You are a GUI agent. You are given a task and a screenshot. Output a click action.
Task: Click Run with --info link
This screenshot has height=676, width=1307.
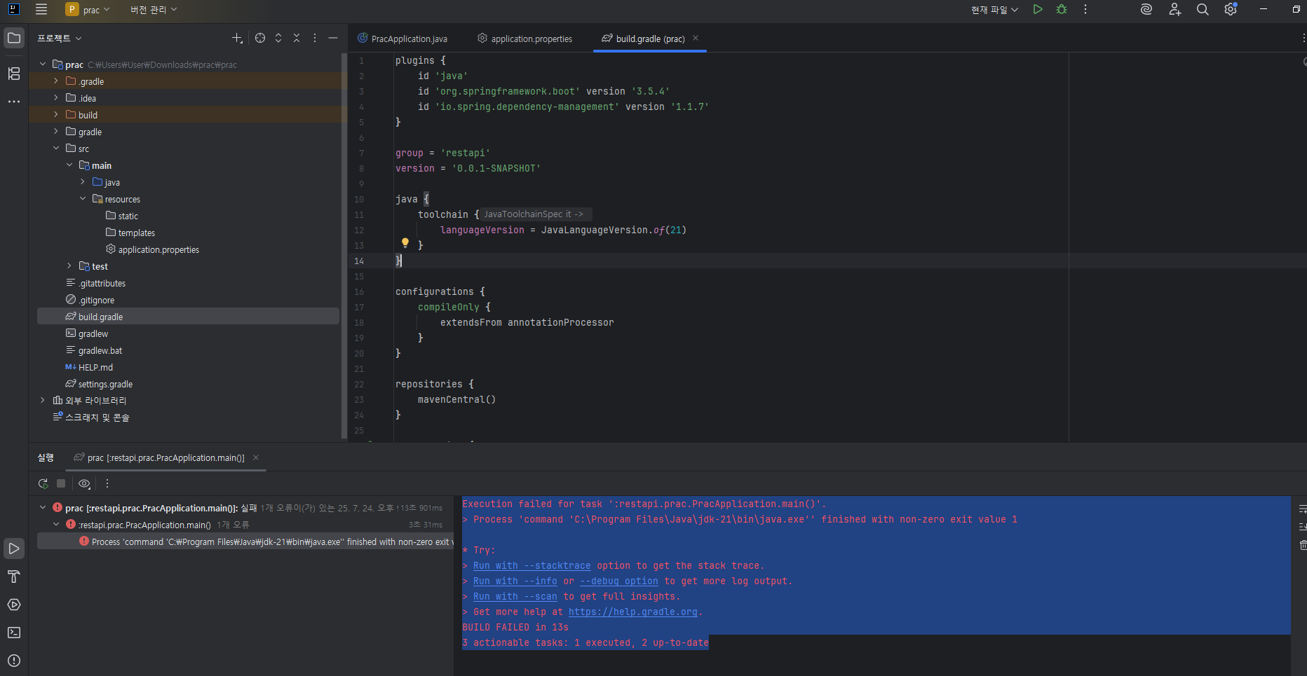[515, 581]
